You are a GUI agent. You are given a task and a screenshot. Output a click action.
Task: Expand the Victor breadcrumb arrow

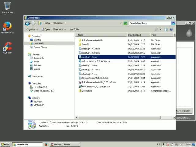click(52, 23)
